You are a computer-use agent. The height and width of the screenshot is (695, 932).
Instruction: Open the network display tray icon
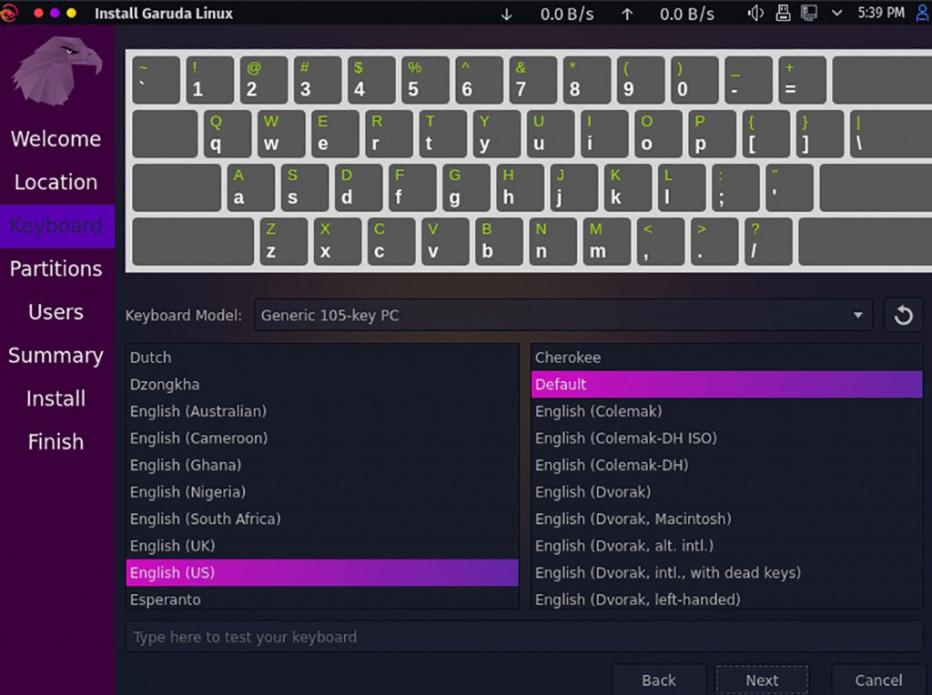808,13
